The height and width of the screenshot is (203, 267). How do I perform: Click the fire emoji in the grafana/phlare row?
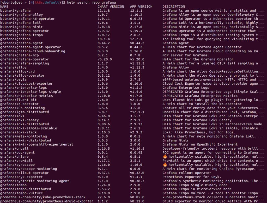pos(165,157)
